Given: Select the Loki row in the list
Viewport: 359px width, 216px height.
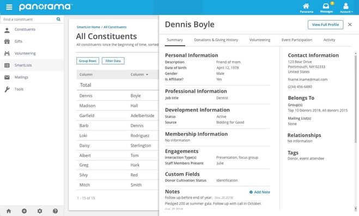Looking at the screenshot, I should click(118, 135).
